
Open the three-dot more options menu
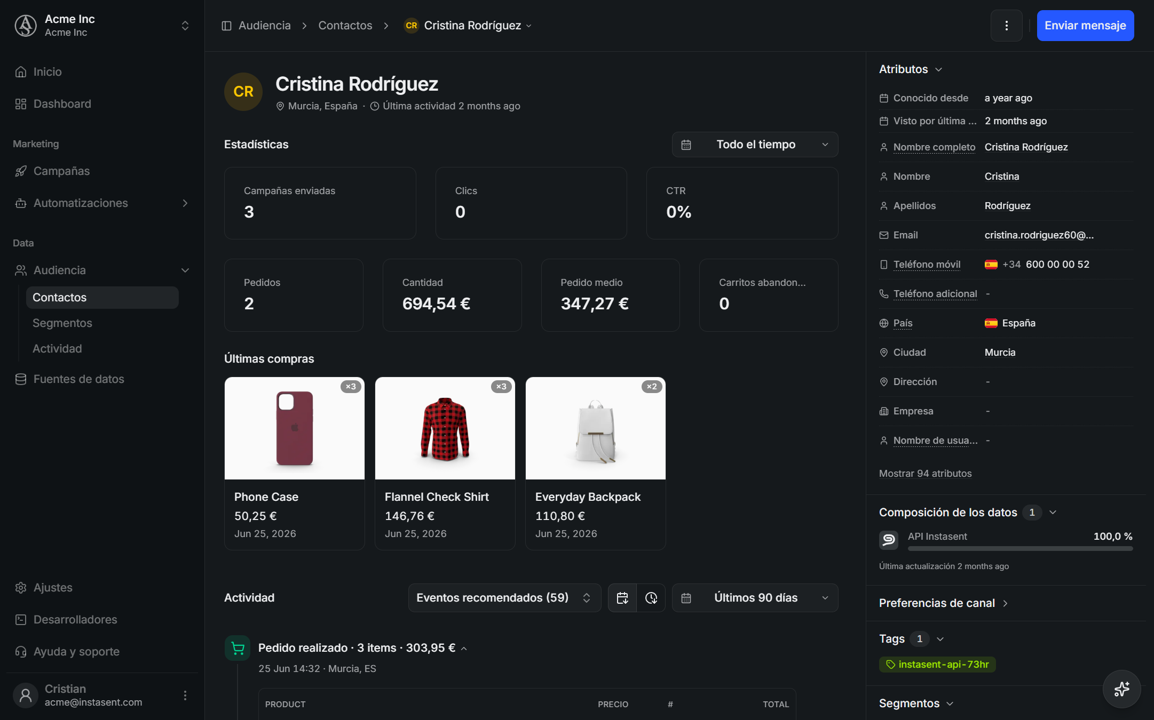click(1006, 26)
